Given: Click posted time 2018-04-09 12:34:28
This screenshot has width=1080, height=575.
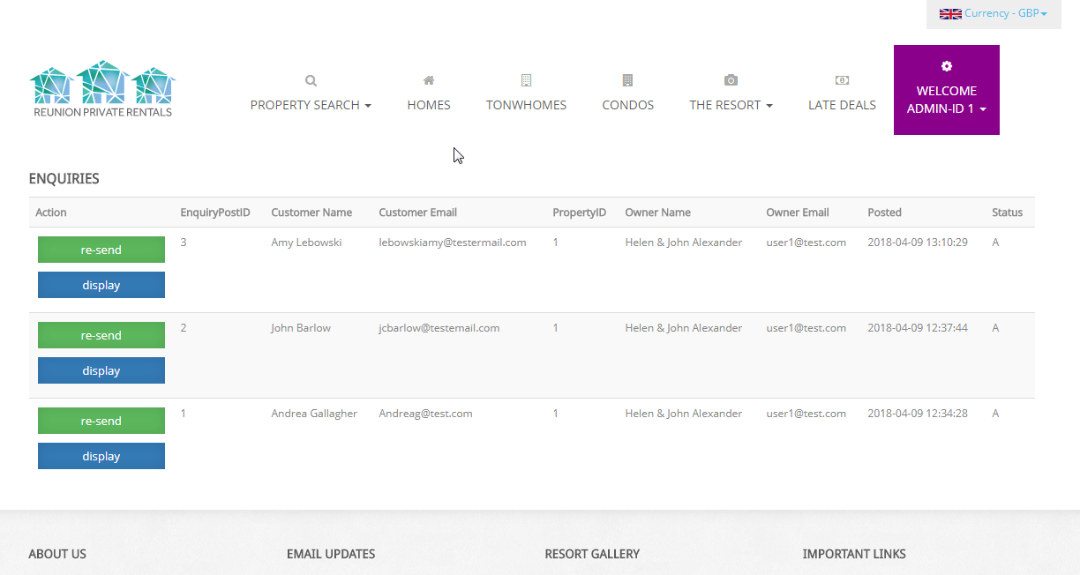Looking at the screenshot, I should point(918,414).
